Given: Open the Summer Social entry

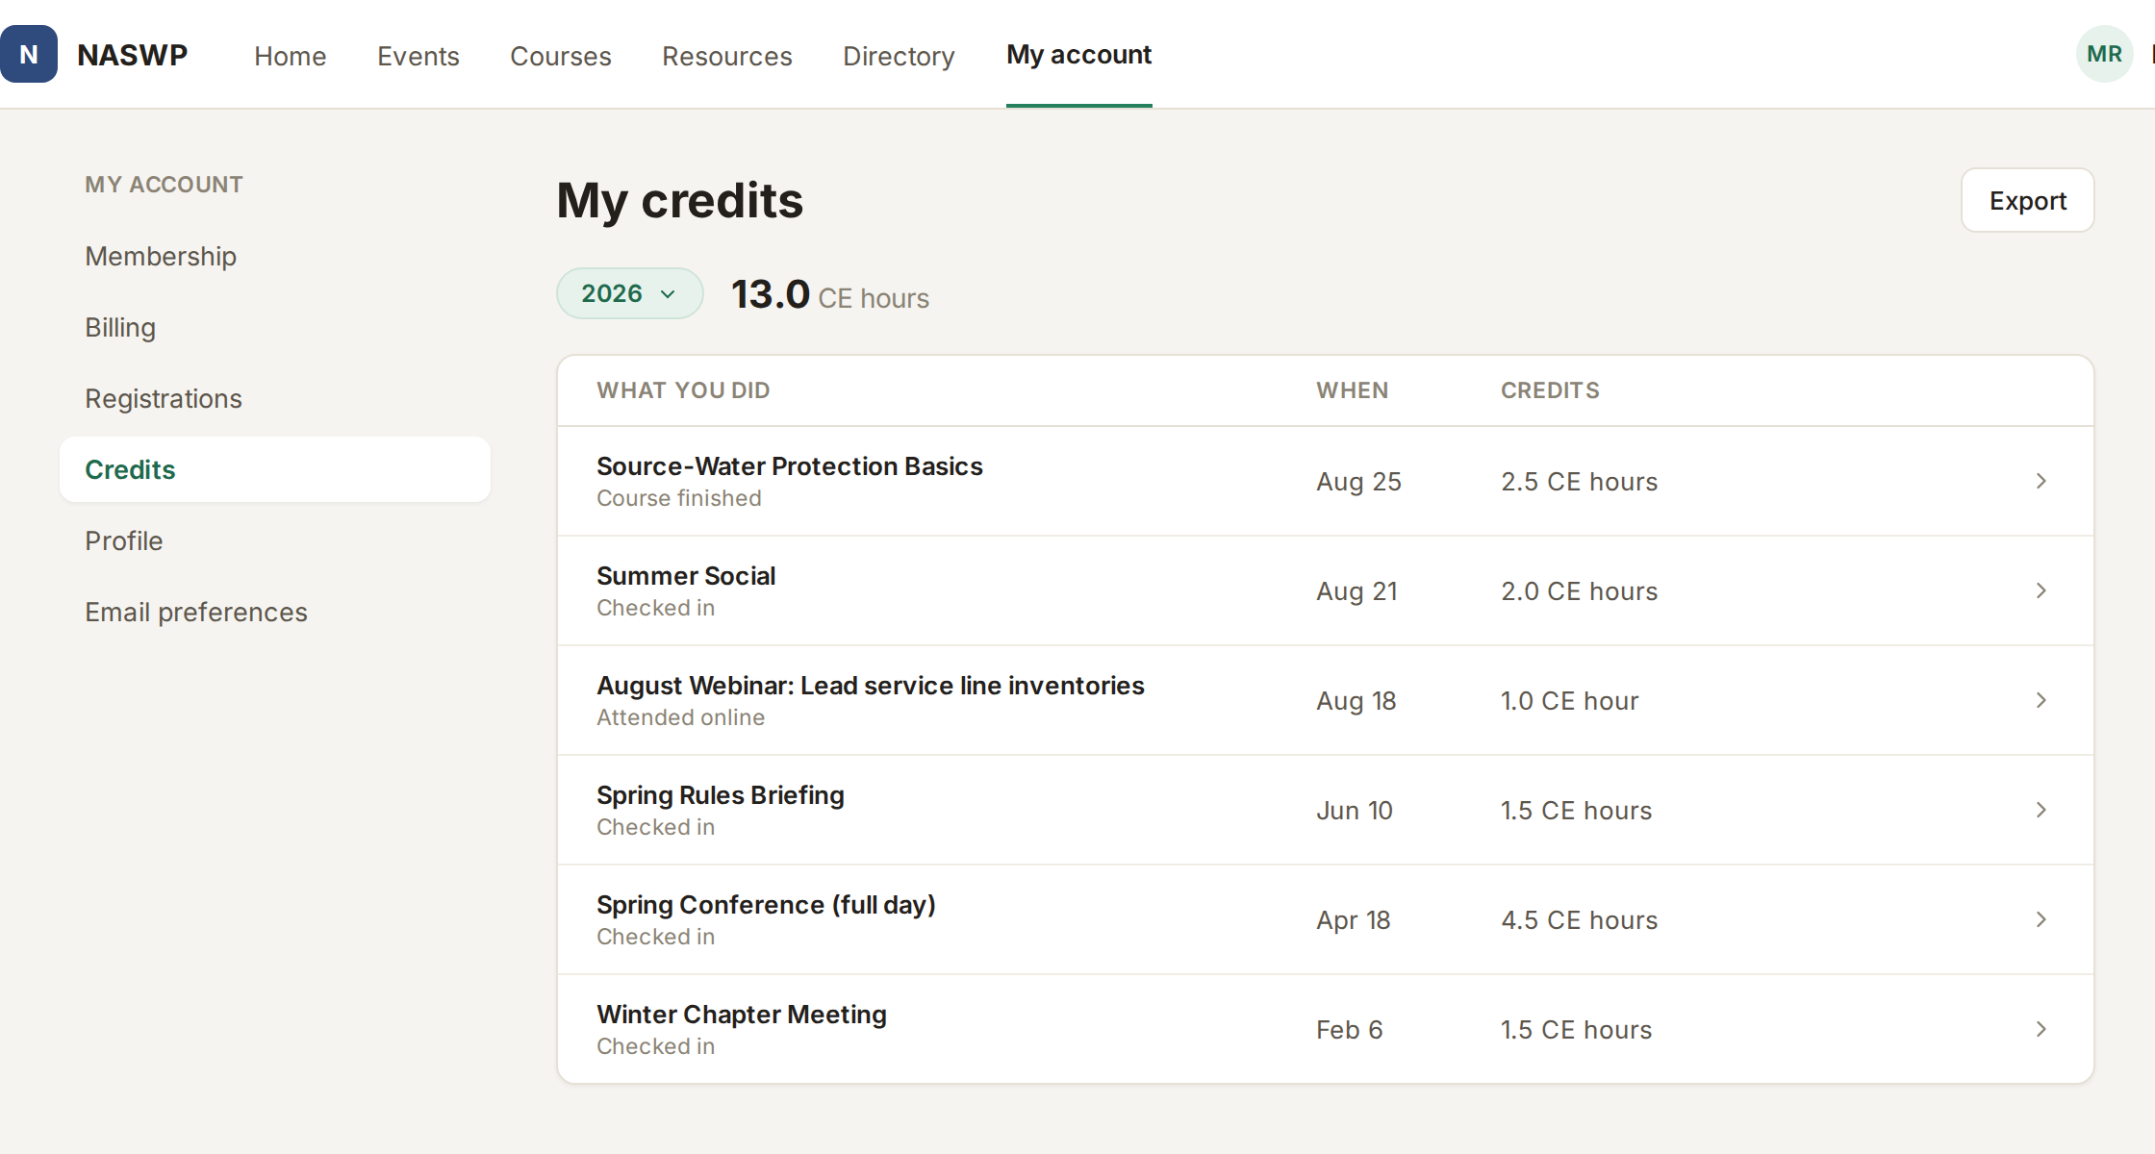Looking at the screenshot, I should tap(1326, 590).
